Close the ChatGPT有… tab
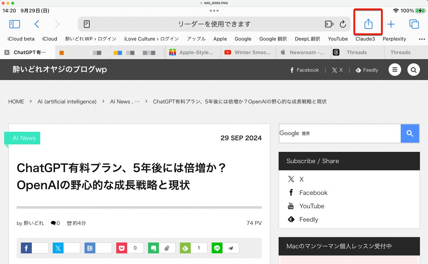Viewport: 428px width, 264px height. click(7, 52)
